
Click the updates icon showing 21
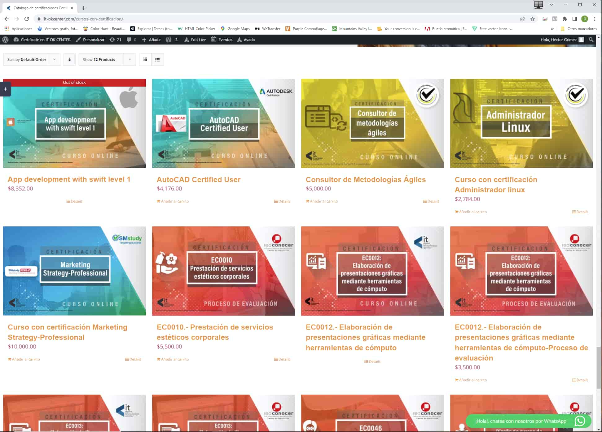click(115, 40)
